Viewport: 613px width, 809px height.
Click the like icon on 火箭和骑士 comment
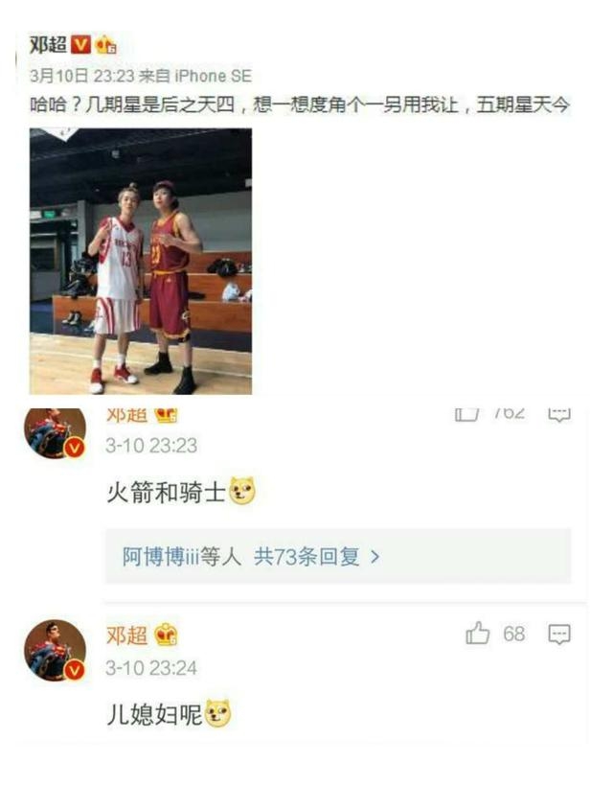(467, 414)
